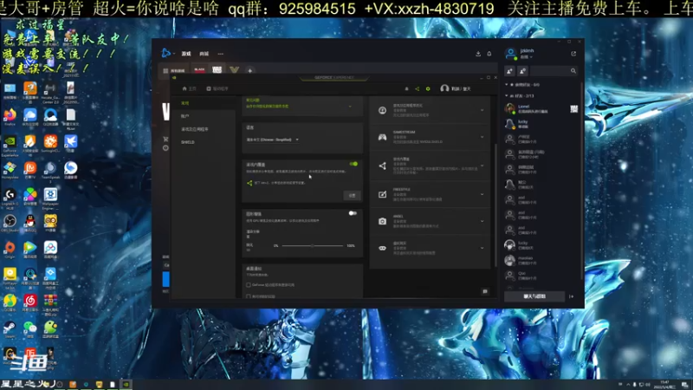693x390 pixels.
Task: Open Battle.net notifications bell
Action: click(x=489, y=54)
